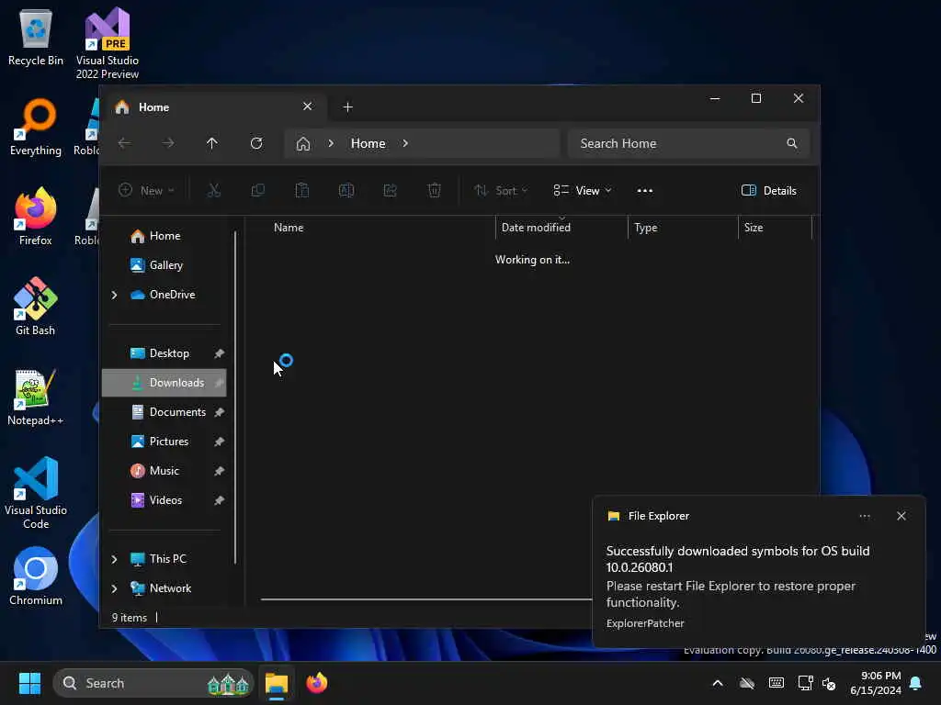Dismiss the File Explorer notification
941x705 pixels.
(x=901, y=516)
